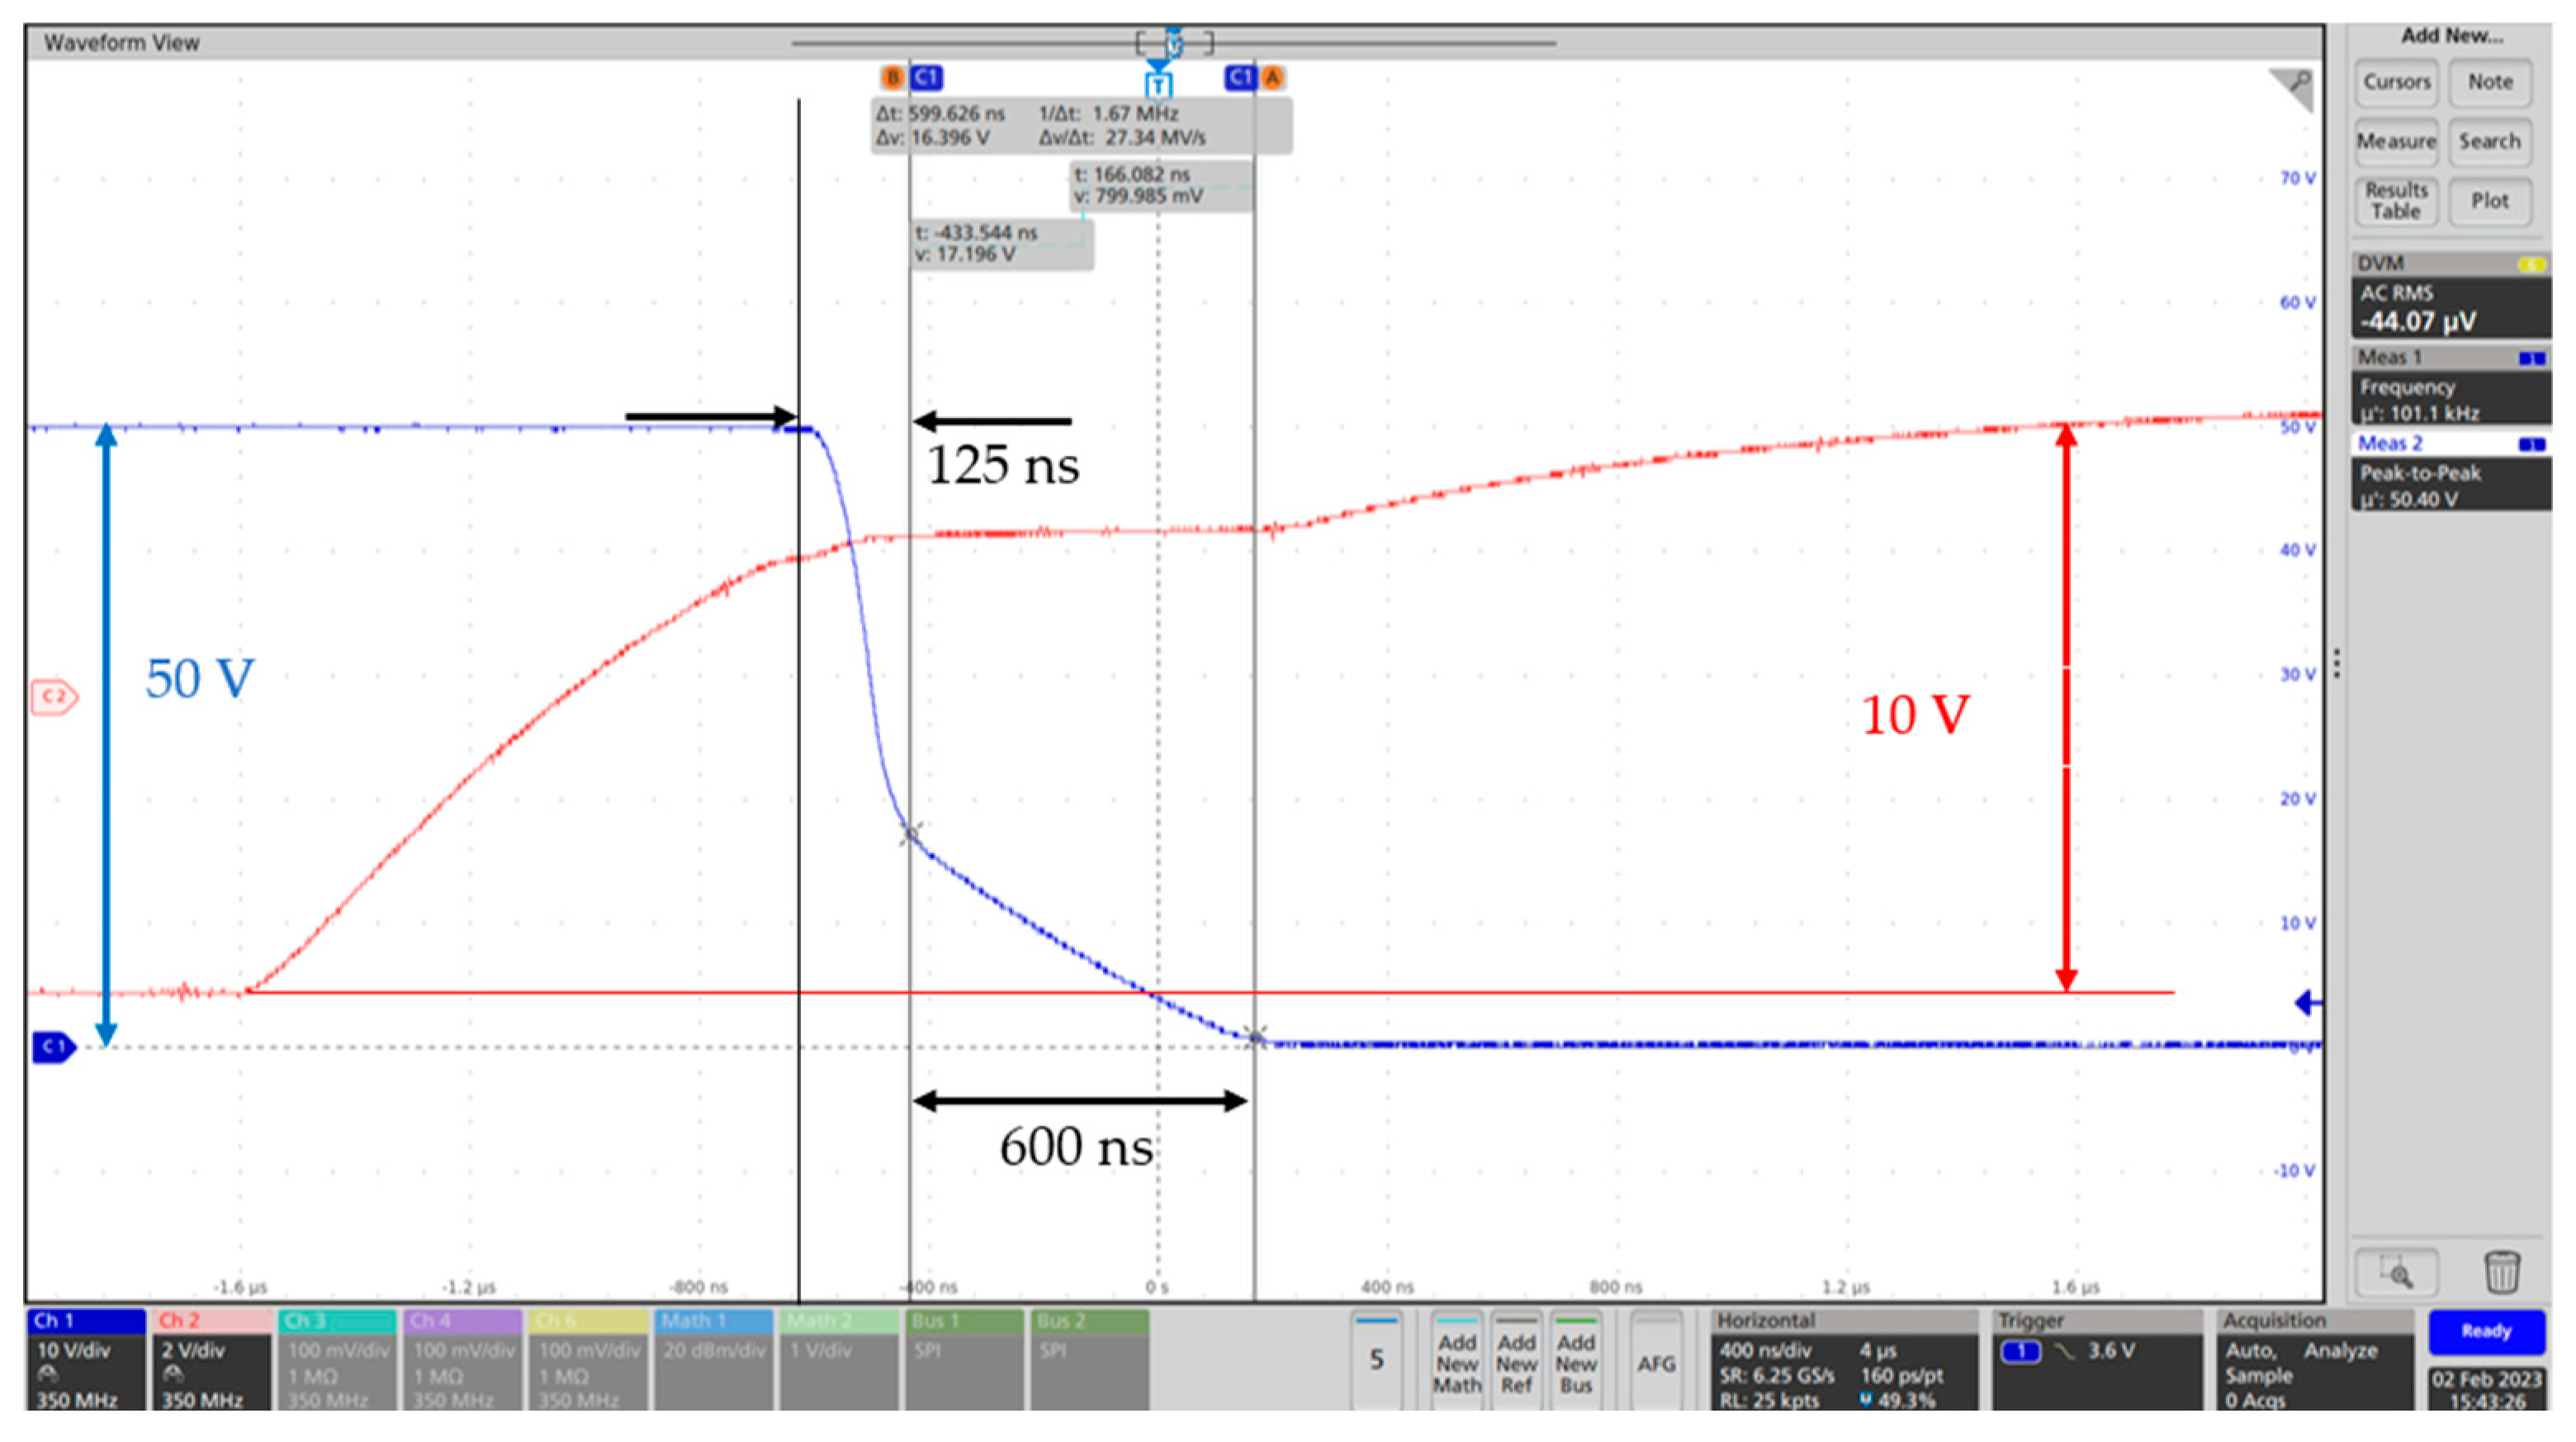Select the orange cursor A badge
The width and height of the screenshot is (2576, 1442).
tap(1272, 78)
